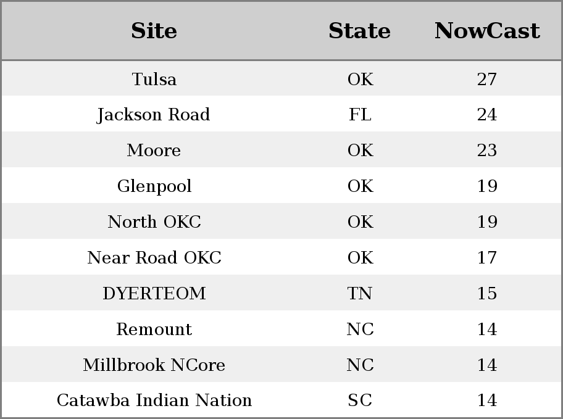Click NowCast value 27 for Tulsa

tap(487, 79)
